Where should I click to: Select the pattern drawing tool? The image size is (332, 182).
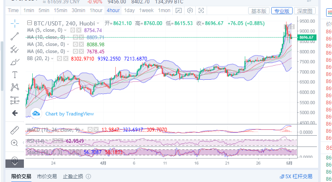tap(15, 87)
